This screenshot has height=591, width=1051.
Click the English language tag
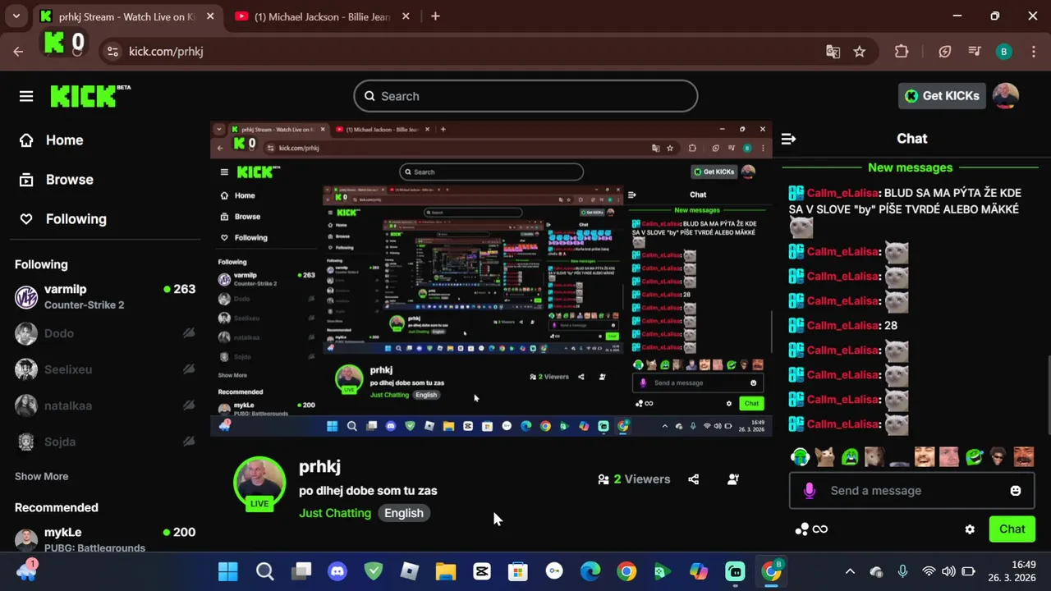click(404, 513)
